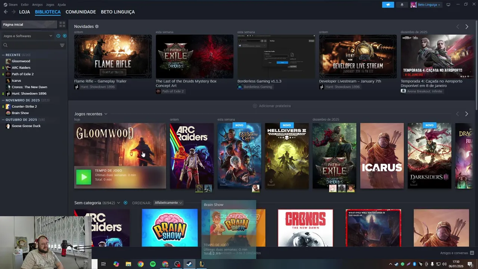Click download icon on Darksiders III cover
The height and width of the screenshot is (269, 478).
(413, 182)
